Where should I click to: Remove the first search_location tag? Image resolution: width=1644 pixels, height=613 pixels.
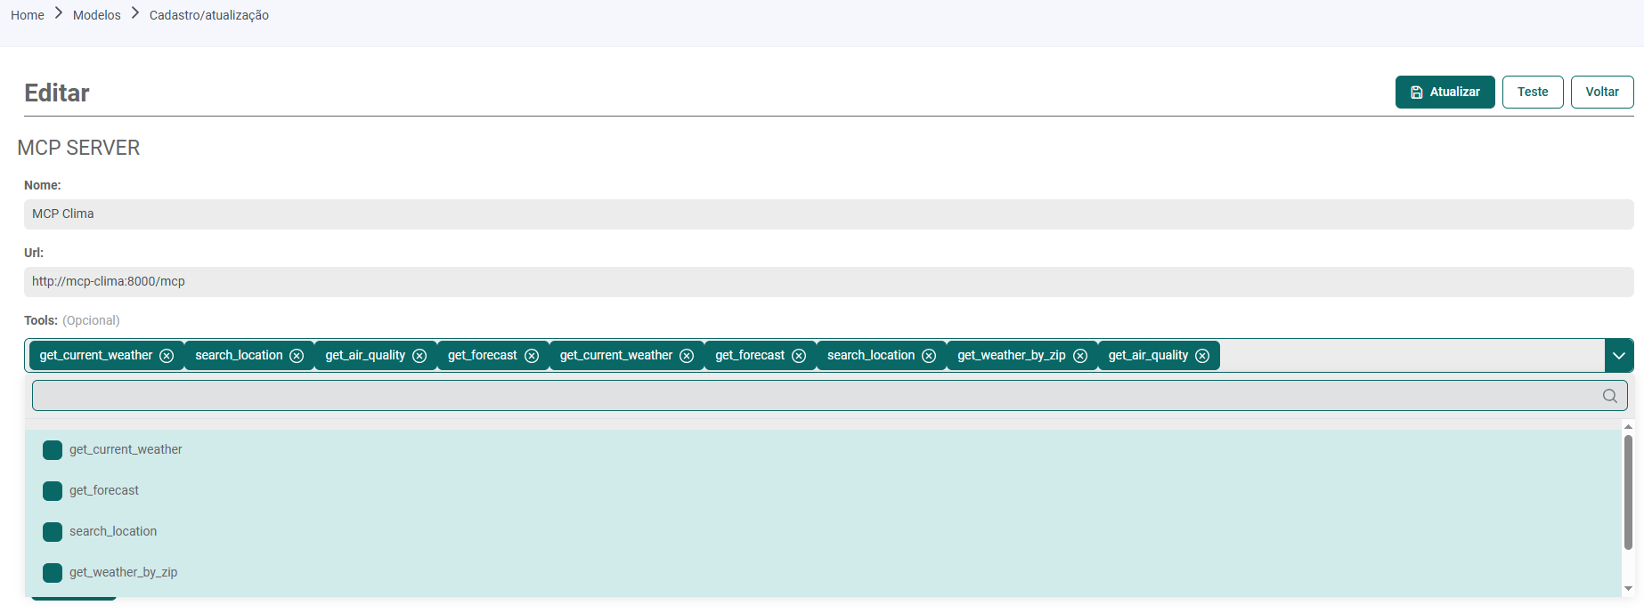[x=297, y=356]
